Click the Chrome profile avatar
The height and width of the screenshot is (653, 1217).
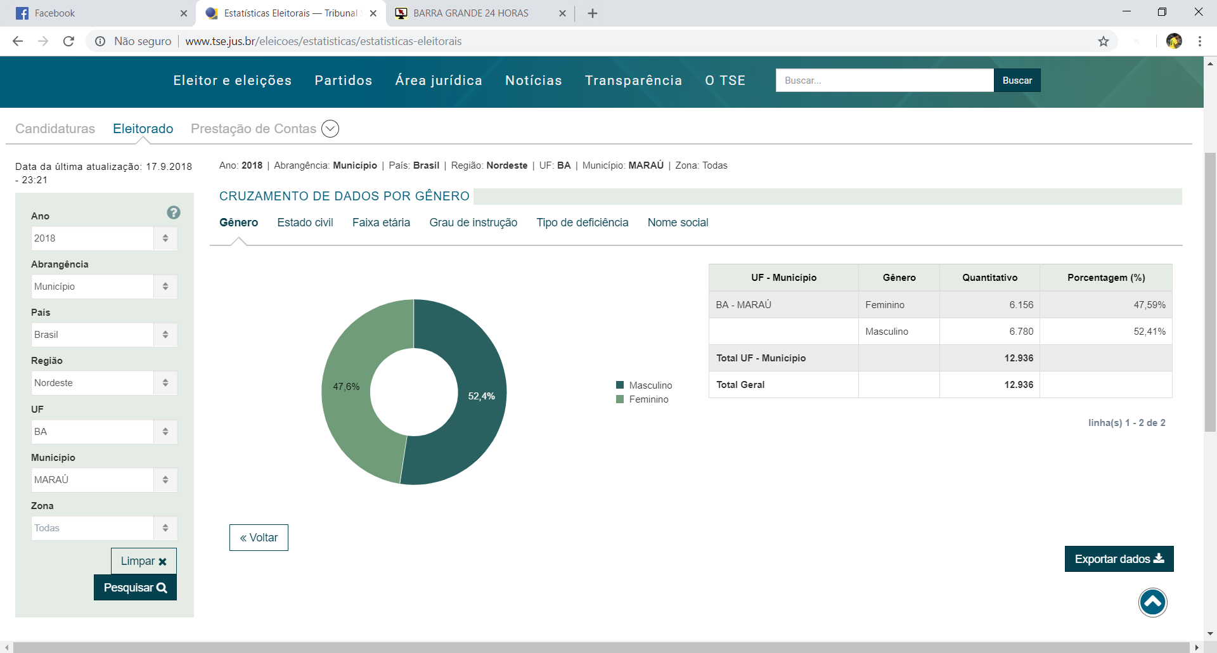1174,41
